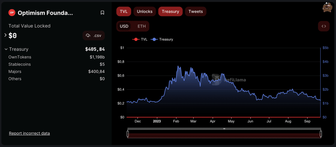Click the left handle of time range slider
This screenshot has height=147, width=336.
[128, 134]
